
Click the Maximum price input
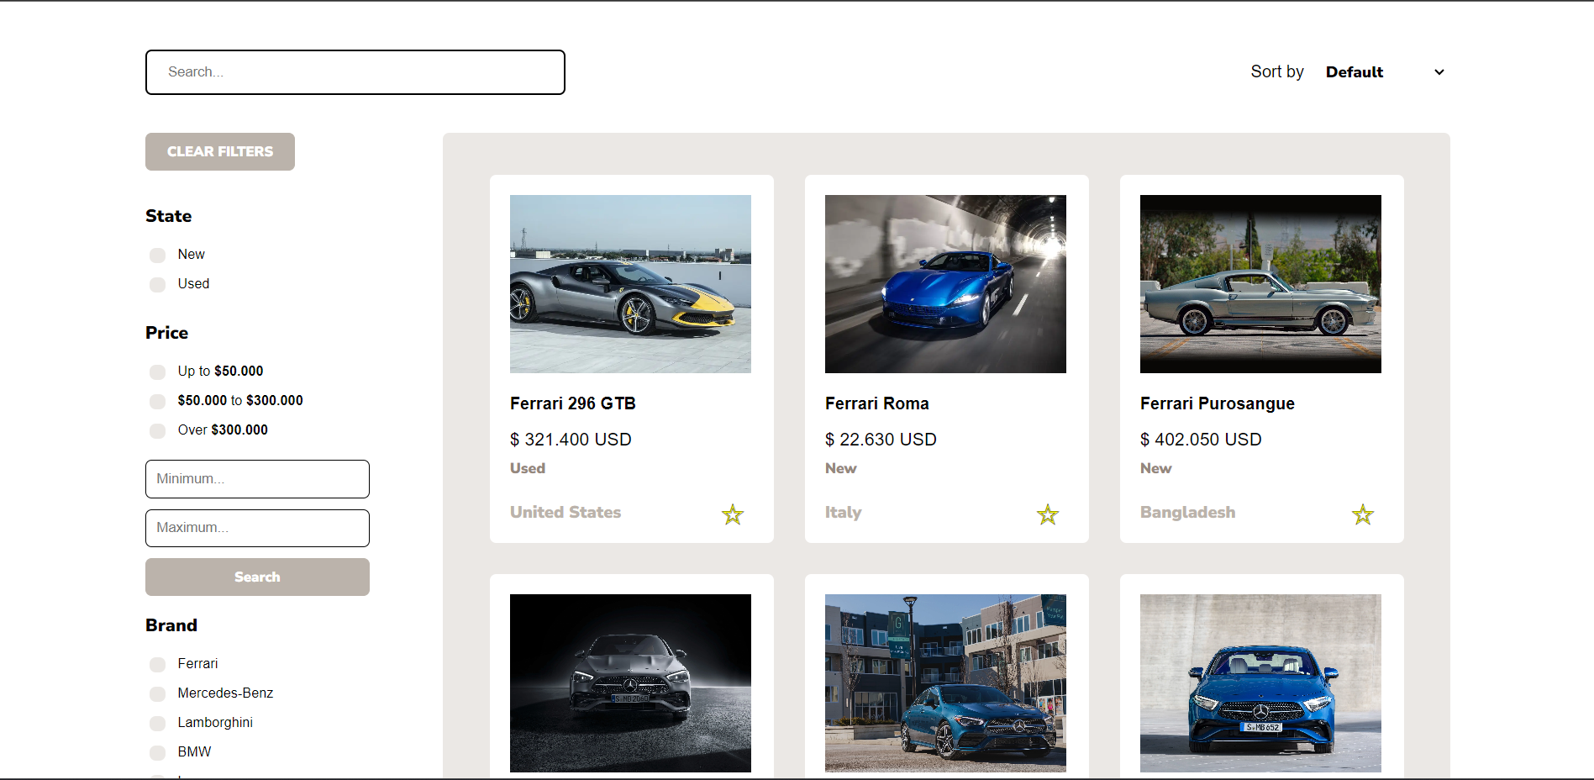point(257,528)
